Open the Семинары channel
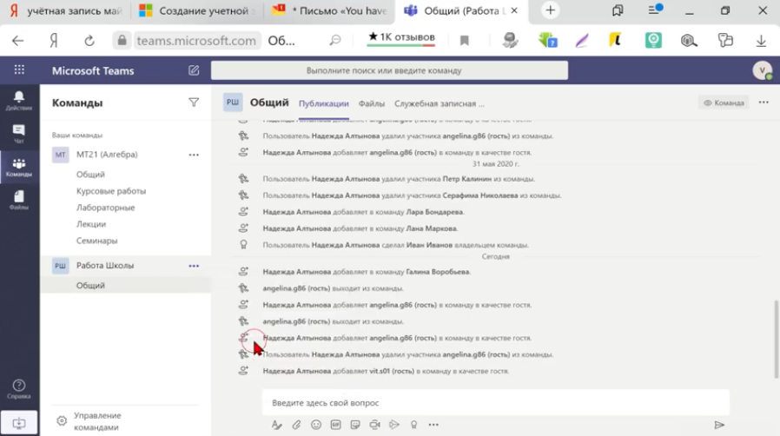The height and width of the screenshot is (436, 780). coord(97,240)
